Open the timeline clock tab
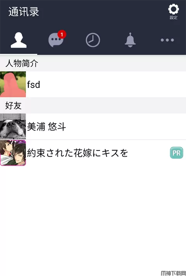This screenshot has height=276, width=186. tap(93, 40)
